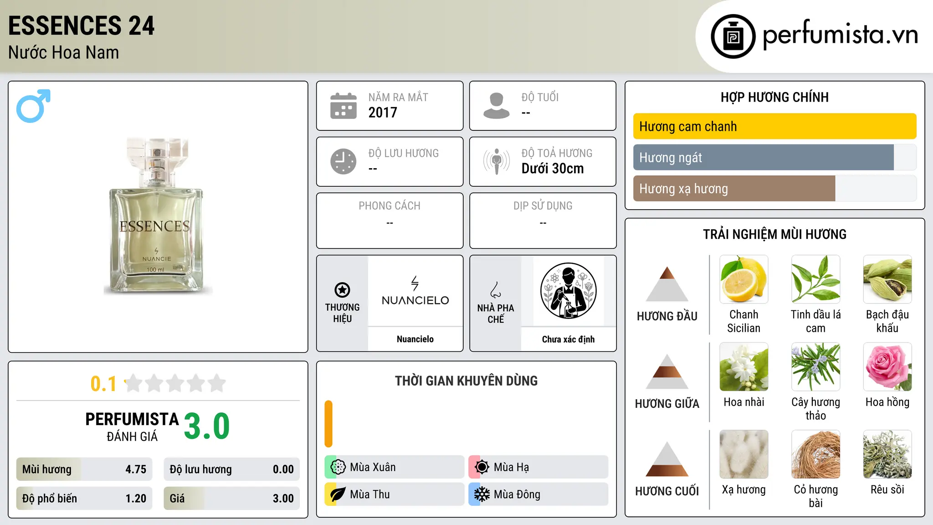Click the snowflake icon for Mùa Đông
Image resolution: width=933 pixels, height=525 pixels.
(x=482, y=494)
